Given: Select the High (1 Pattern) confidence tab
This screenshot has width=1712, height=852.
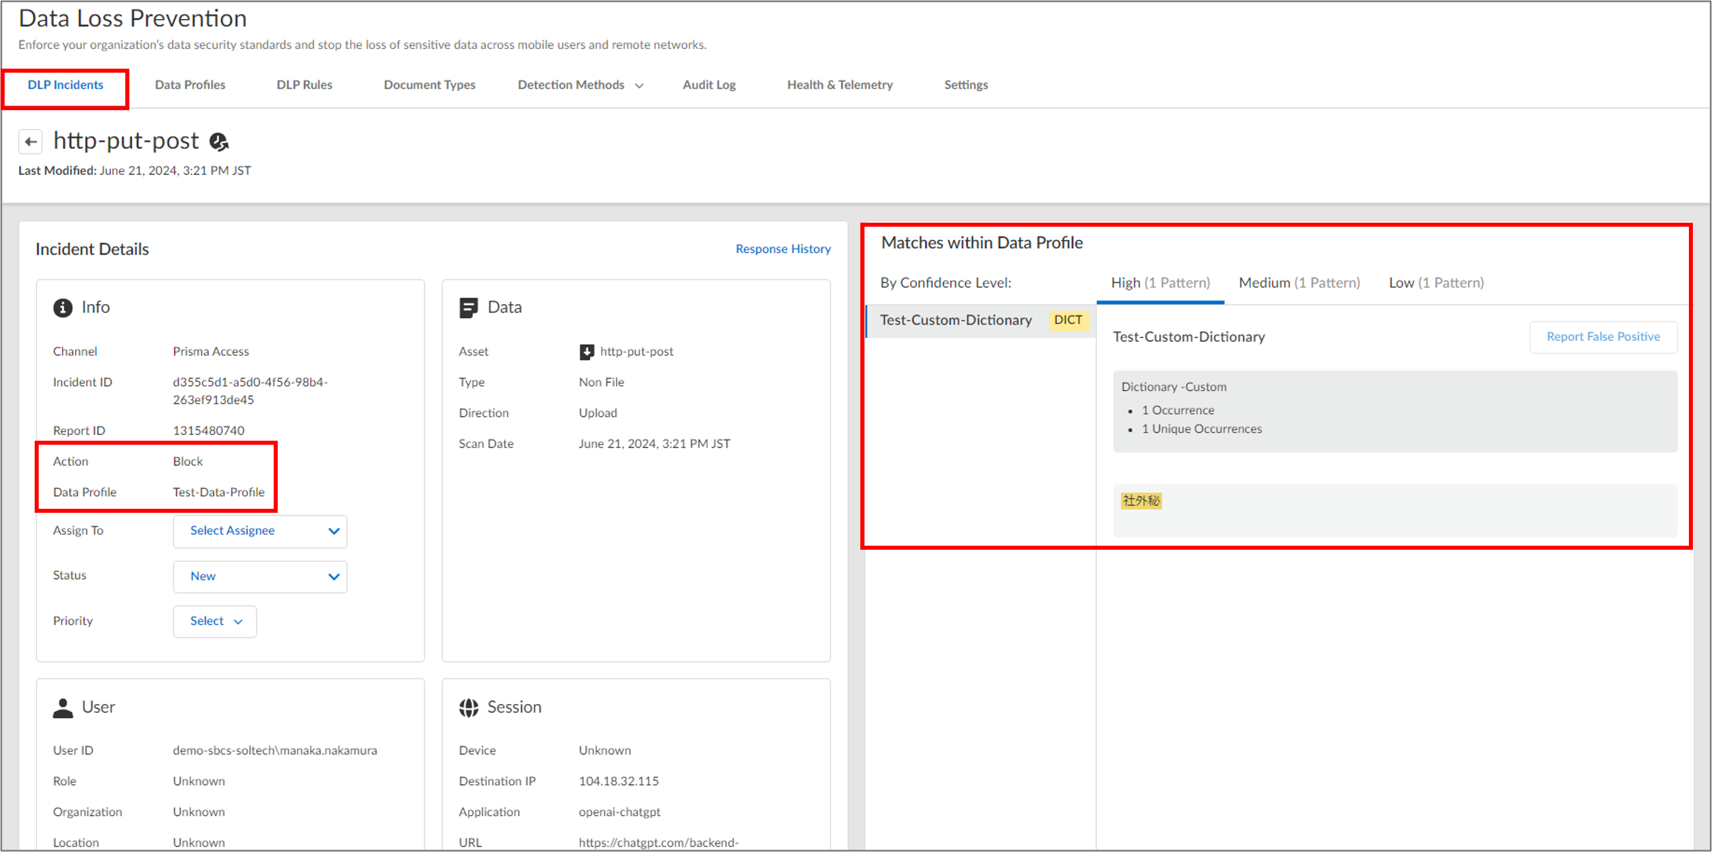Looking at the screenshot, I should click(1161, 283).
